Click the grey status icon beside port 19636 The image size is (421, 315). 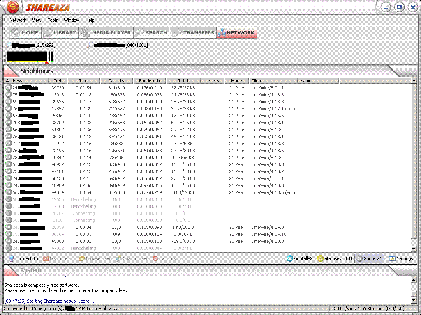tap(9, 199)
